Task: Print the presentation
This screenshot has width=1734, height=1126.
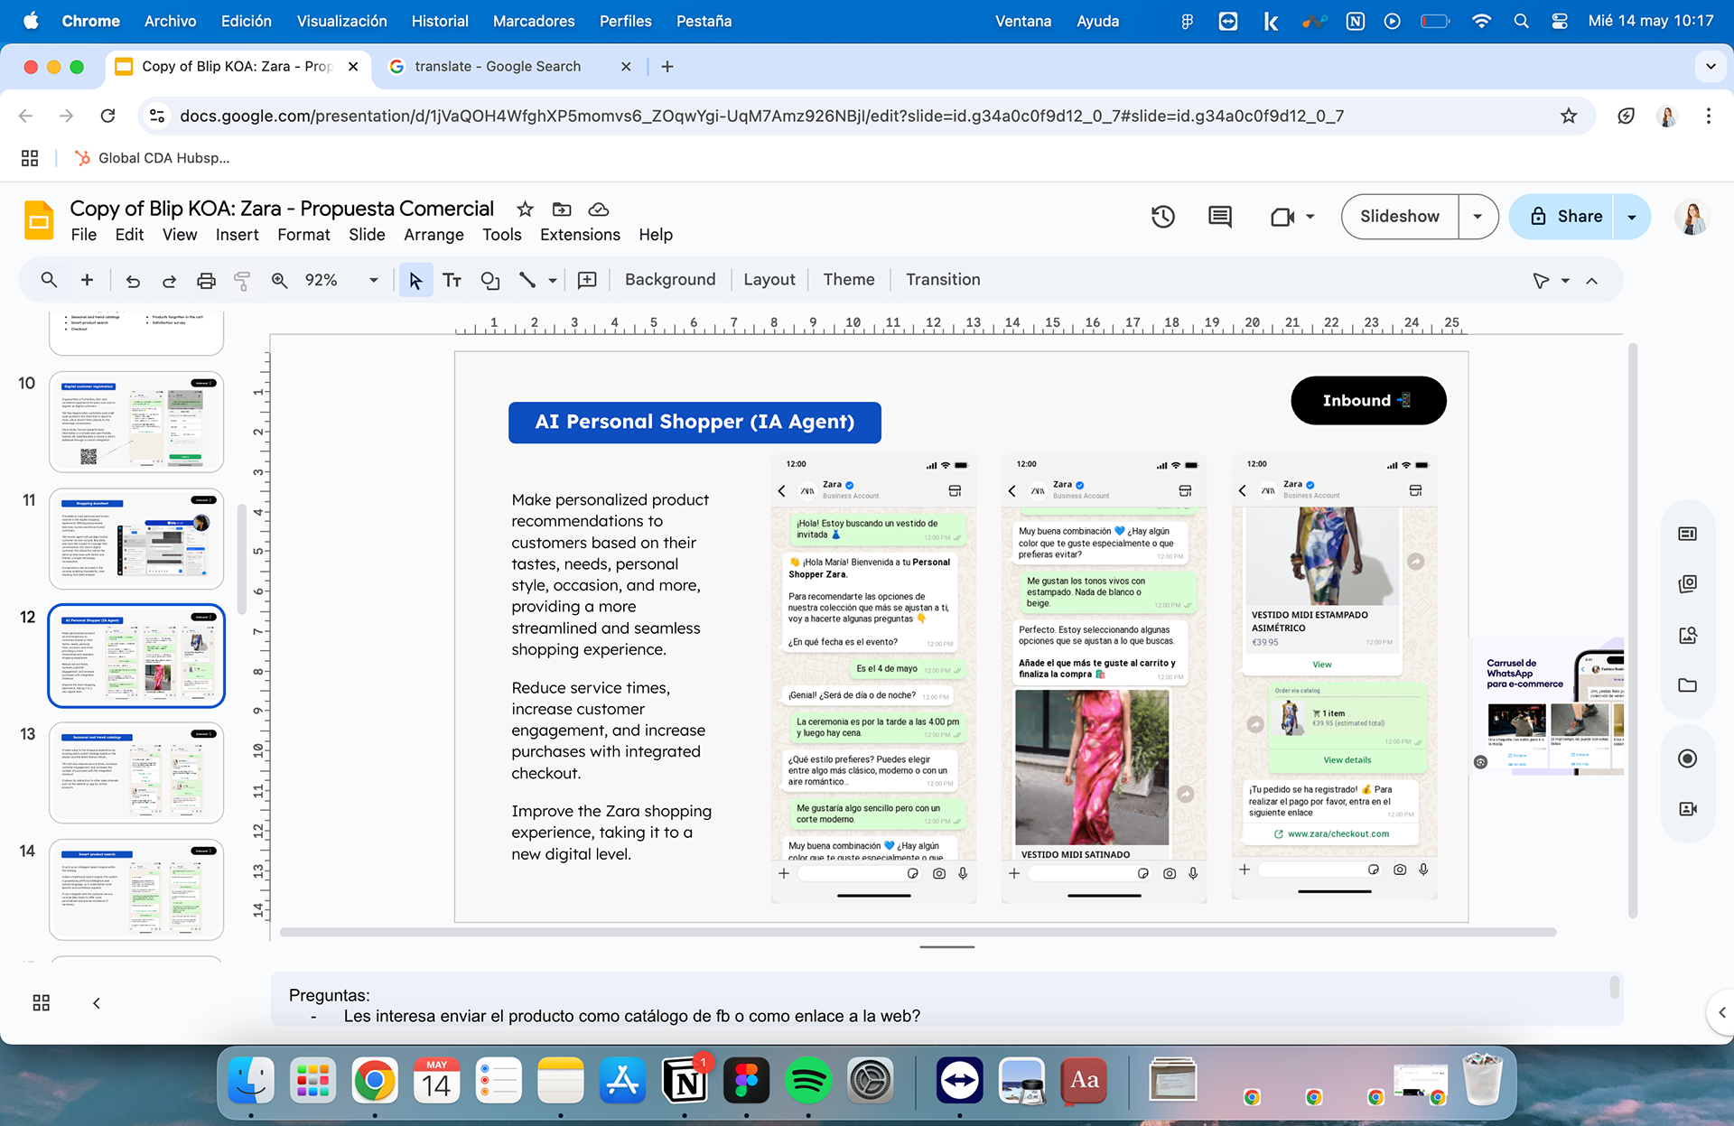Action: (x=206, y=280)
